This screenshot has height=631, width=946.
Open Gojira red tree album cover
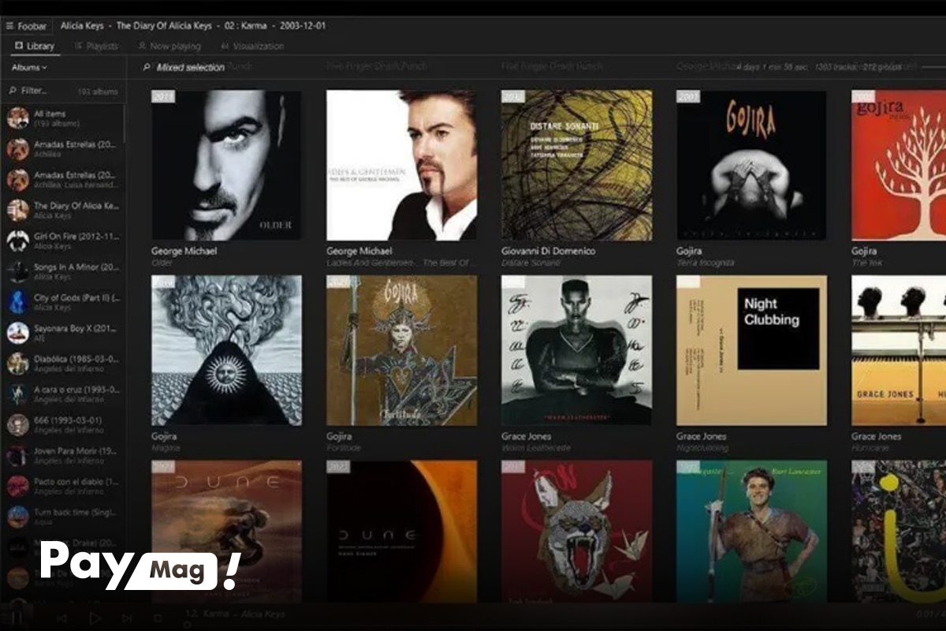click(x=899, y=165)
